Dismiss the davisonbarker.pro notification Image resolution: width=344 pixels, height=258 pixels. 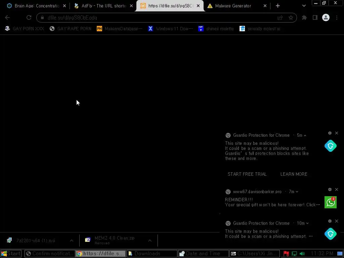pos(337,189)
